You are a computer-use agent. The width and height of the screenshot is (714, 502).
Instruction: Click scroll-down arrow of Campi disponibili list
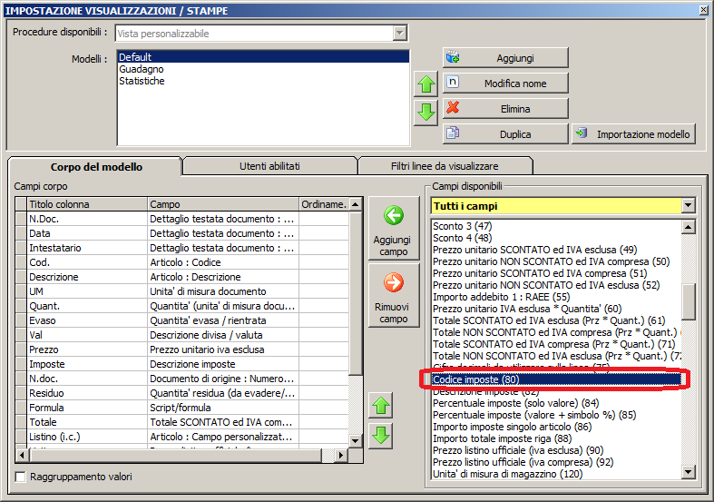pos(688,472)
